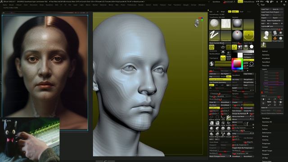
Task: Open the Alpha menu
Action: (5, 5)
